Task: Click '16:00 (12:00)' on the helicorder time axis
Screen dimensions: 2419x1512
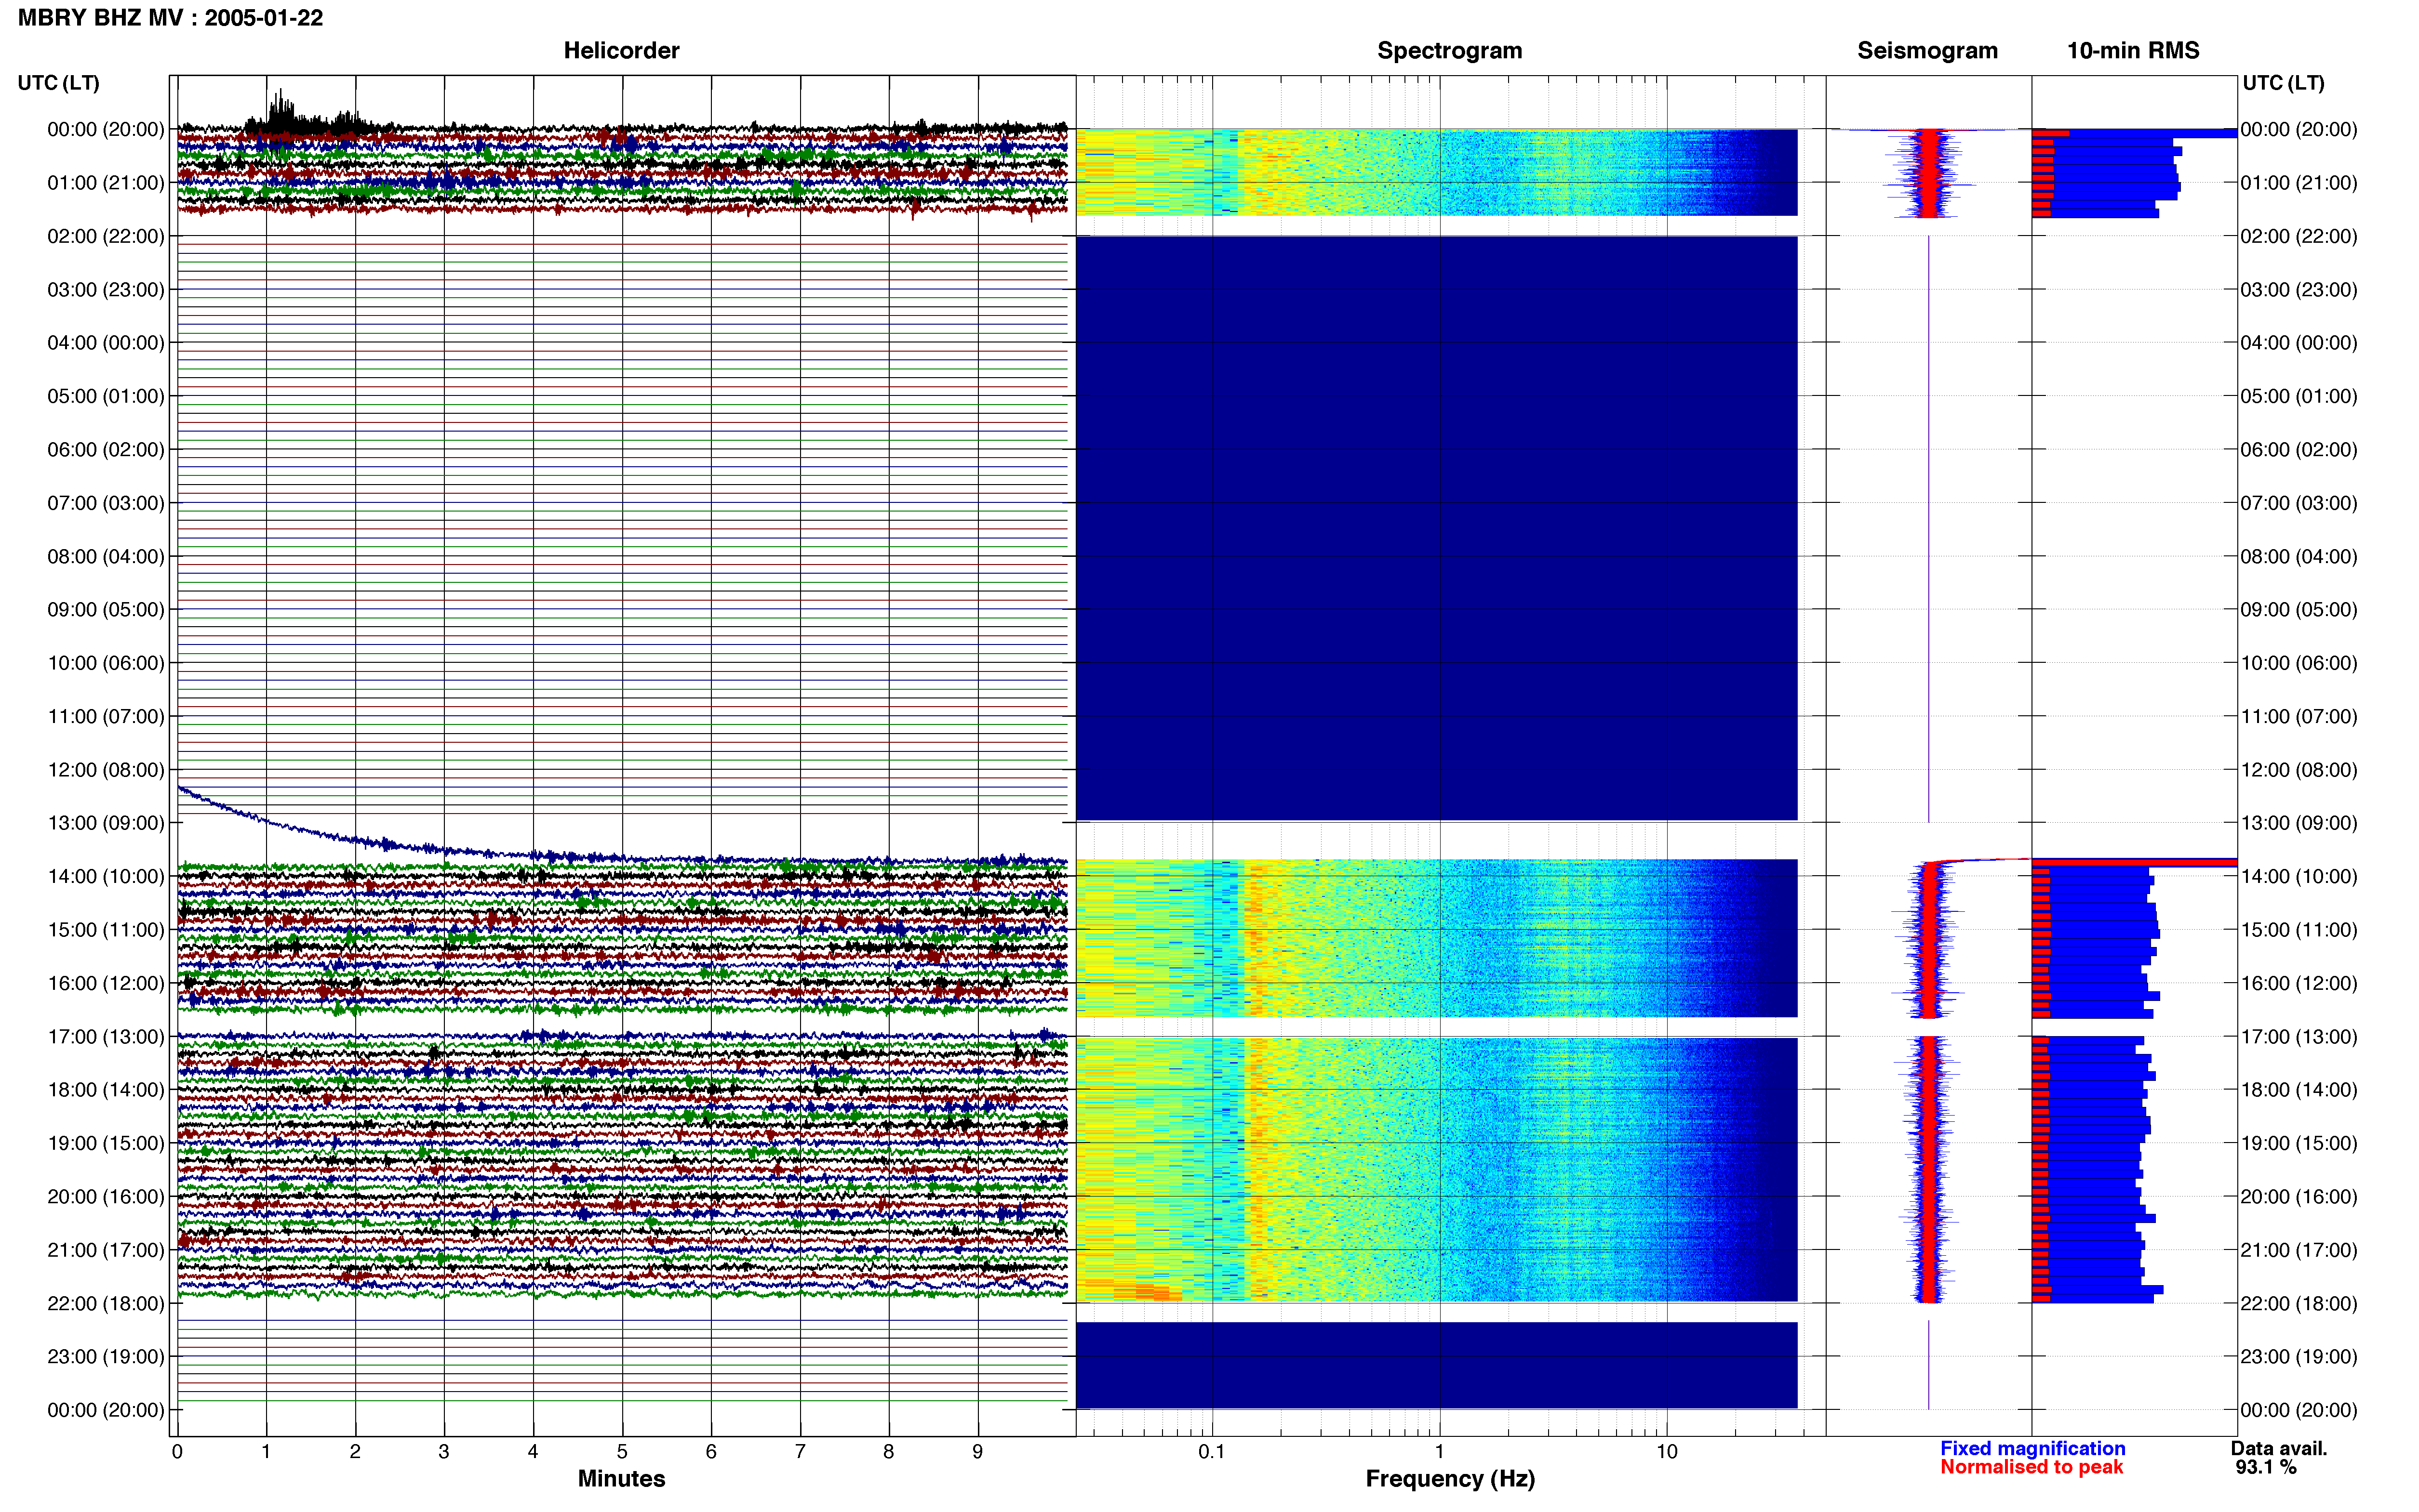Action: [106, 983]
